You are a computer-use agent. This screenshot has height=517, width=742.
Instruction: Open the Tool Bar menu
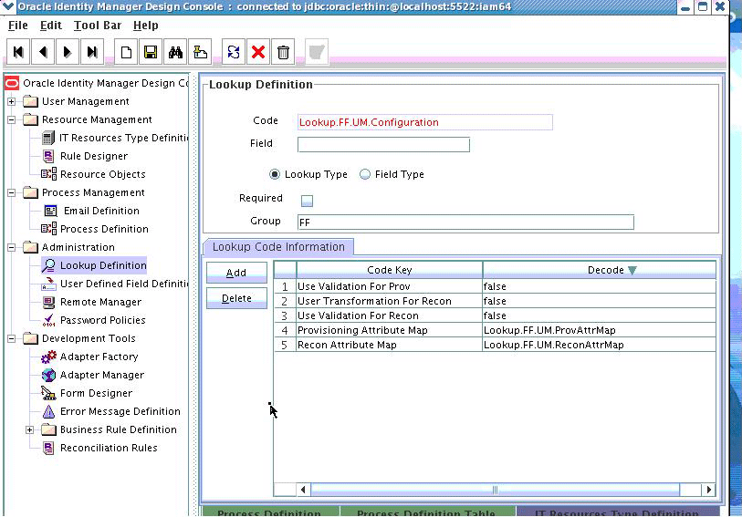point(98,26)
